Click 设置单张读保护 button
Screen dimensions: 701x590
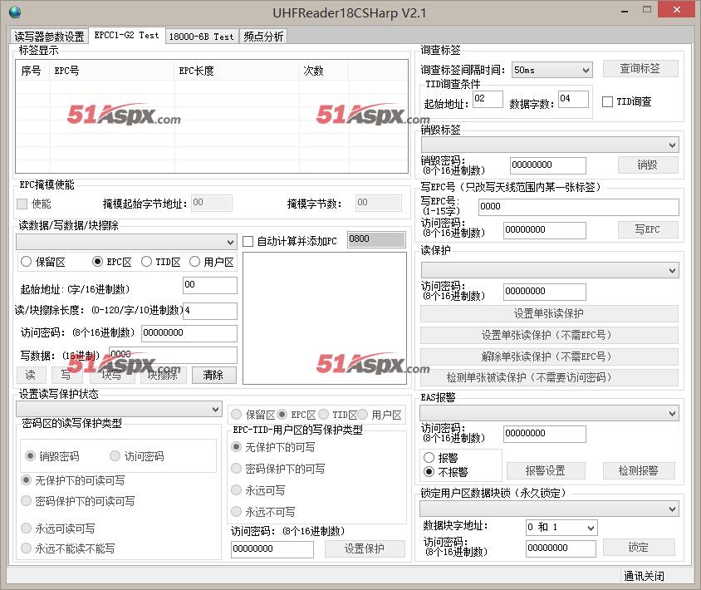point(549,314)
